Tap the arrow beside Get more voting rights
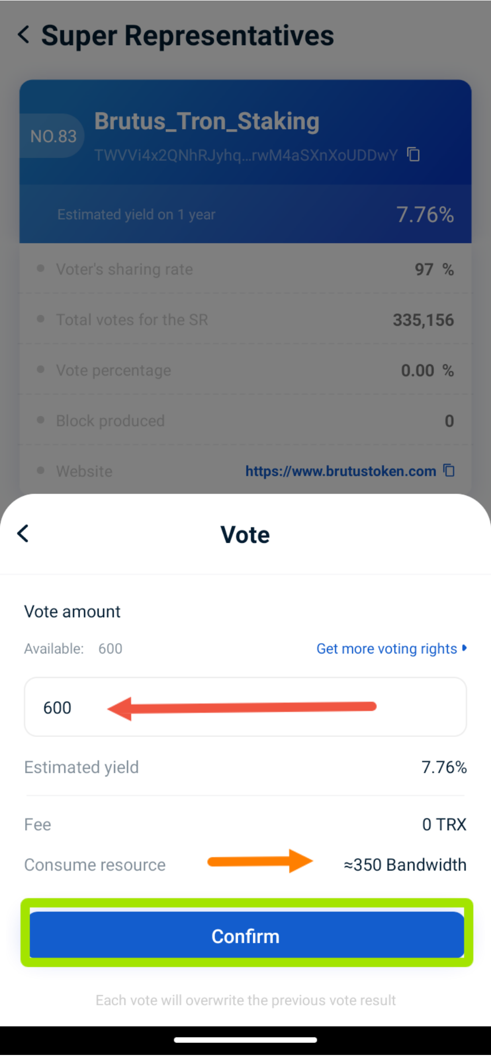This screenshot has width=491, height=1056. (464, 648)
